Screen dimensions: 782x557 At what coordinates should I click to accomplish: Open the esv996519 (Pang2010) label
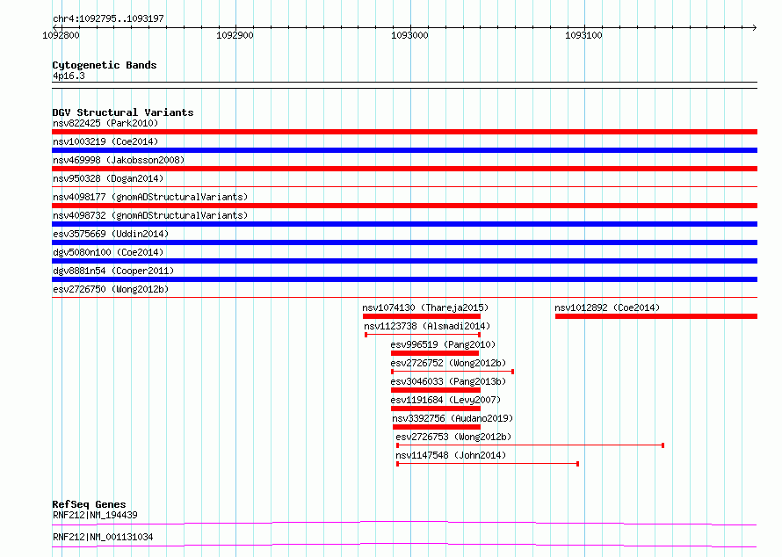[x=443, y=344]
